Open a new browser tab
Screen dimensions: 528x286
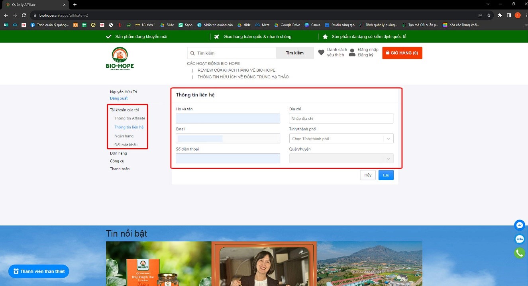[x=75, y=4]
